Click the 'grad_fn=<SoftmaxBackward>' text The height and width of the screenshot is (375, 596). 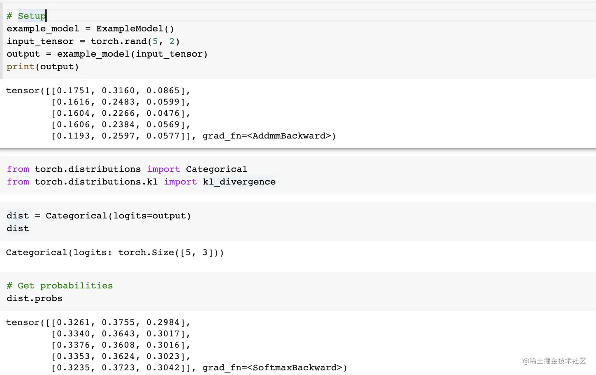pyautogui.click(x=272, y=368)
